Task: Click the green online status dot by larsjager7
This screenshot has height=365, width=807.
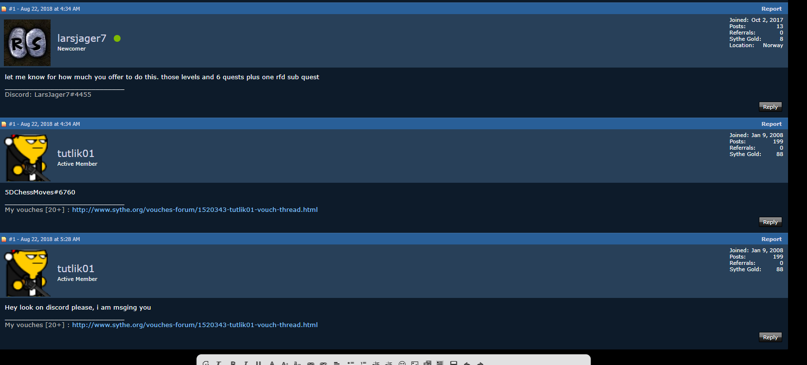Action: 117,38
